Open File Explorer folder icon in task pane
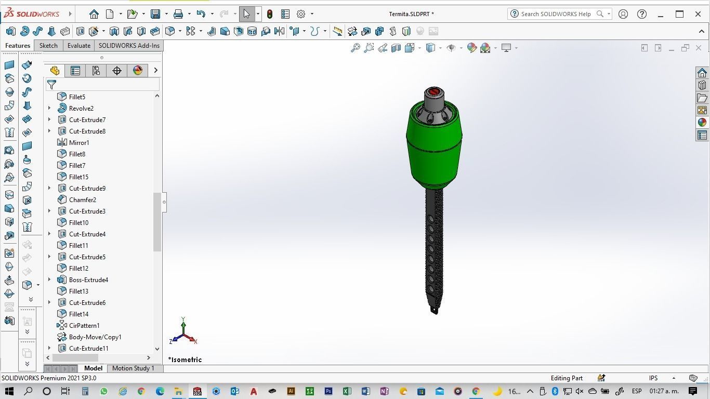The image size is (710, 399). (702, 98)
